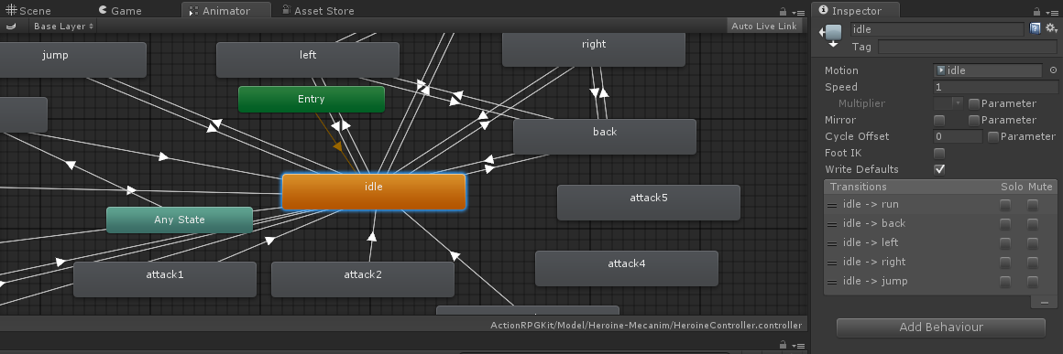Viewport: 1063px width, 354px height.
Task: Switch to the Game tab
Action: pos(120,10)
